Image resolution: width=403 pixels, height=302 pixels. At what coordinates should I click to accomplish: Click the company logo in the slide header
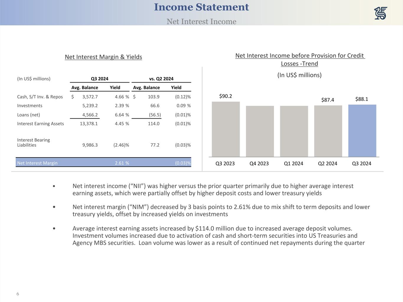[x=381, y=13]
